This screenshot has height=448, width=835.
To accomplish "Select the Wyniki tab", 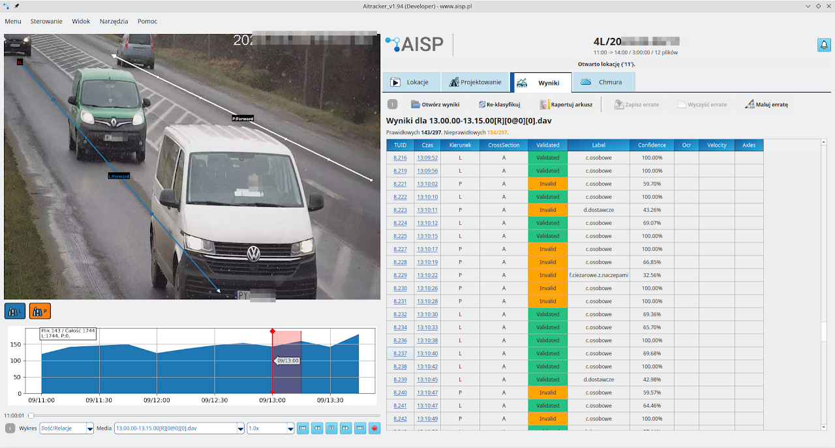I will (541, 82).
